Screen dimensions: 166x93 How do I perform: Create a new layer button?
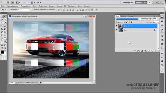[152, 51]
